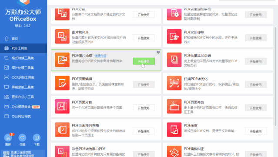Click the PDF水印移除 tool icon
The image size is (278, 157).
click(x=174, y=37)
